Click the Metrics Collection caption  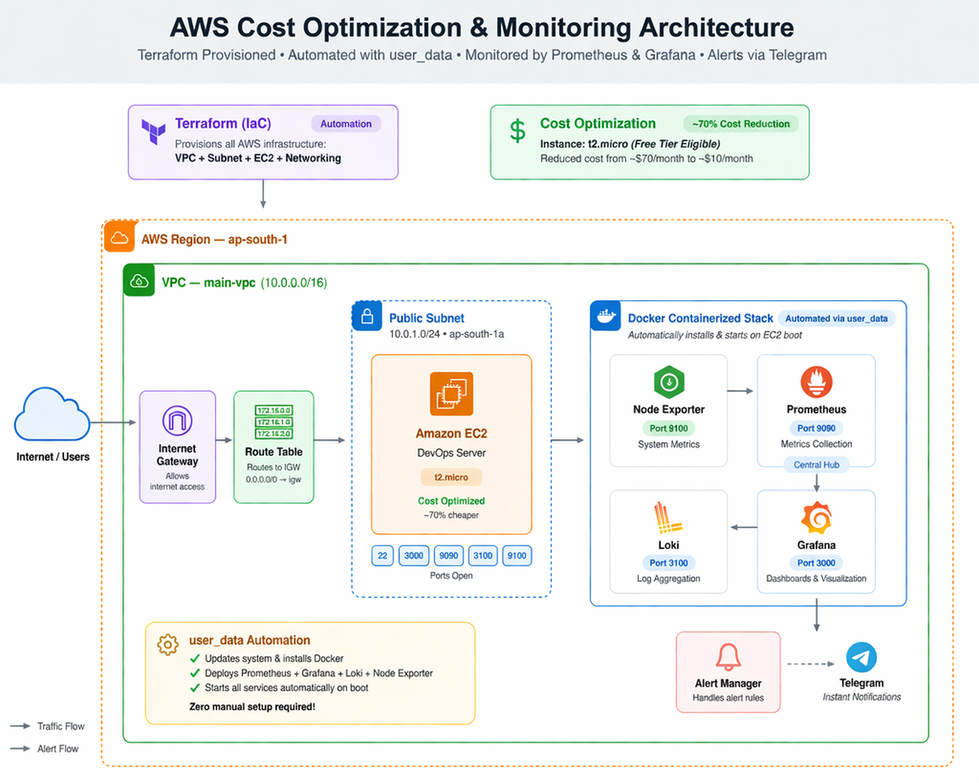816,444
